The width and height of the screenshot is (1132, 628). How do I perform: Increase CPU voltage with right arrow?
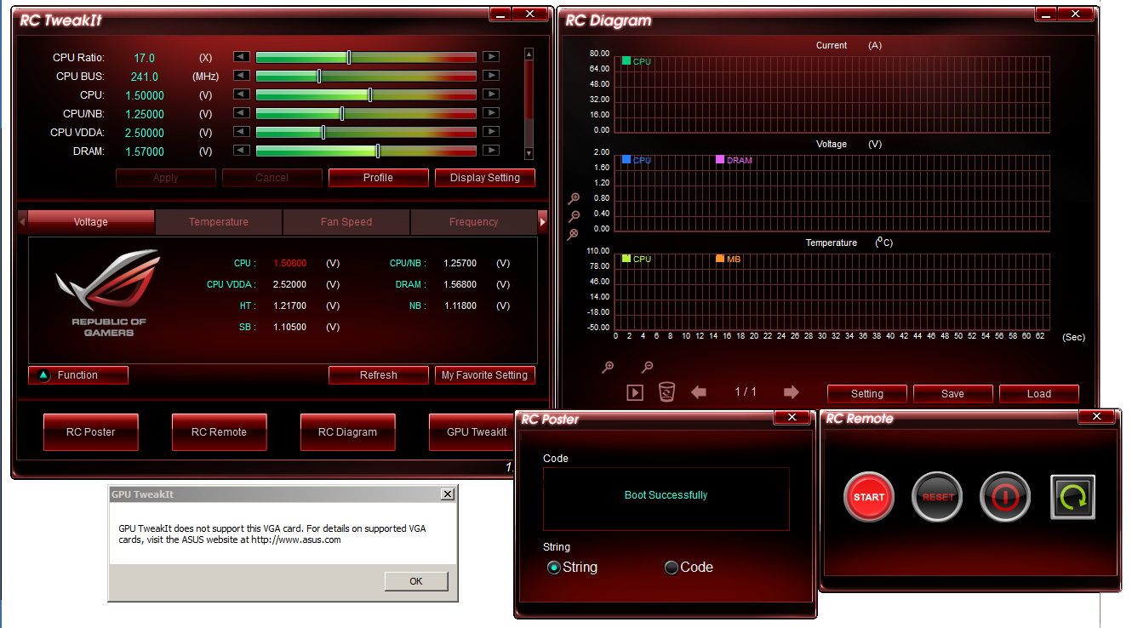pos(491,94)
